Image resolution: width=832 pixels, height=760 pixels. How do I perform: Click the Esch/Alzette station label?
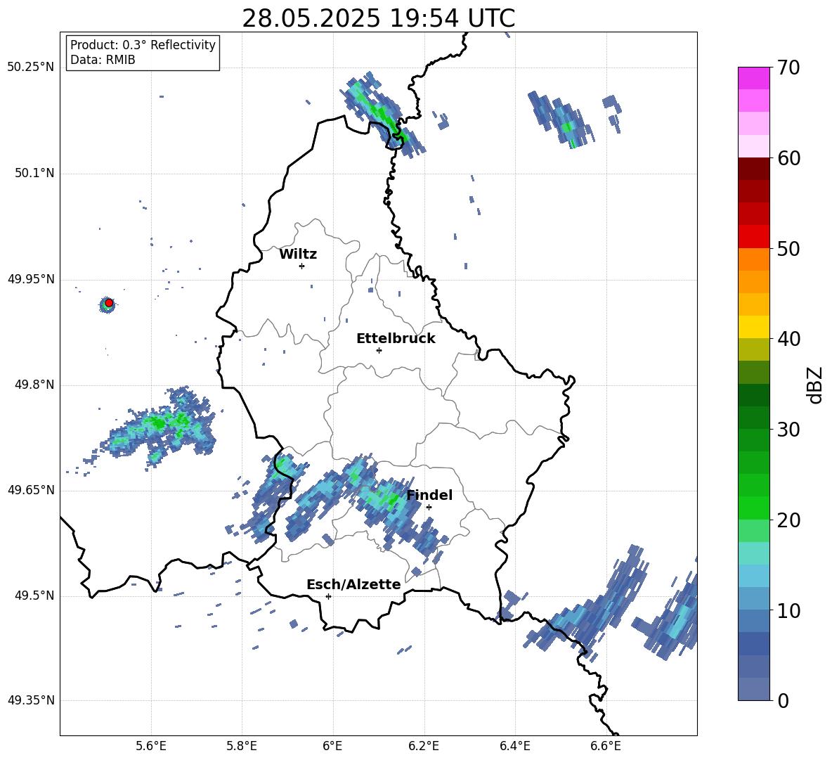click(x=353, y=584)
